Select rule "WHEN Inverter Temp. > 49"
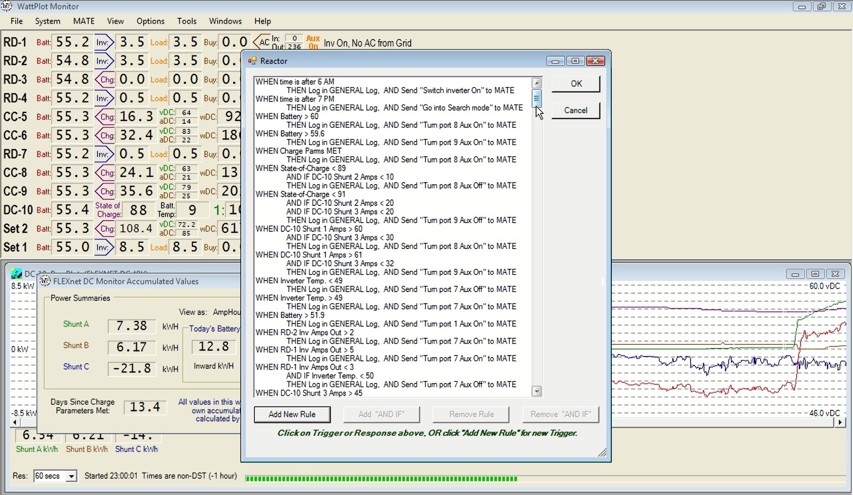853x495 pixels. [x=299, y=298]
